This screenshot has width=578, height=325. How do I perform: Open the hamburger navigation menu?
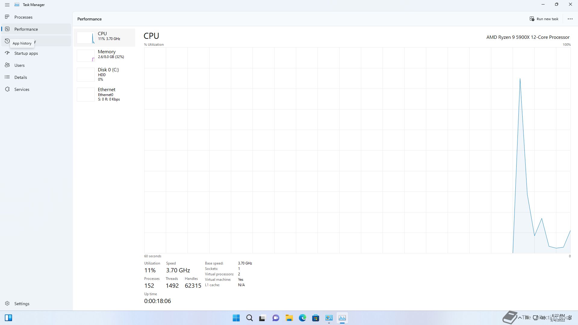[7, 5]
